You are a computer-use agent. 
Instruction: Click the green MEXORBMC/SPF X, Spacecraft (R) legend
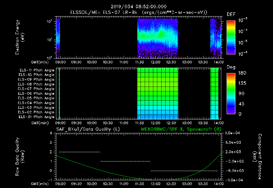181,129
